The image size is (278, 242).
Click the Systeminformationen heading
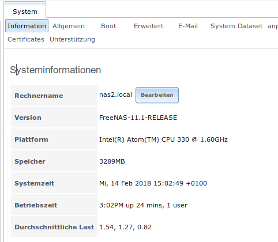(x=55, y=70)
